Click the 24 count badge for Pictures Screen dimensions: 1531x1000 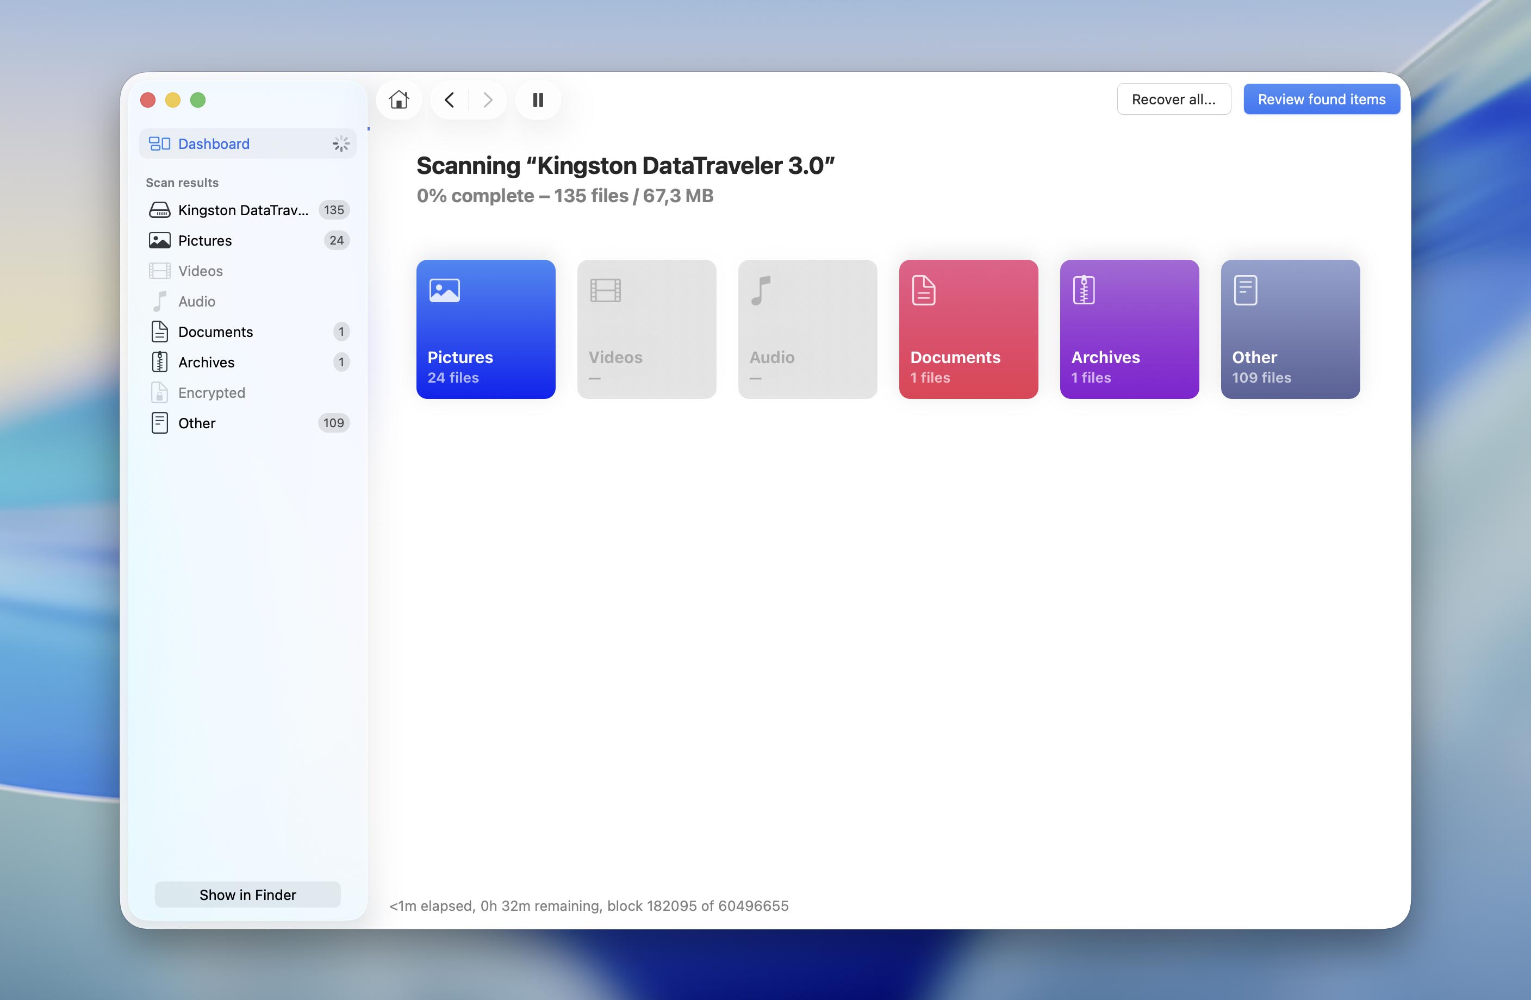click(337, 241)
